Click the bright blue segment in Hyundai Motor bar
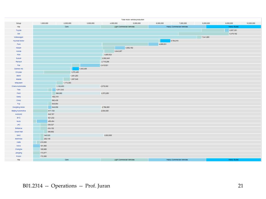The width and height of the screenshot is (266, 199). 165,41
